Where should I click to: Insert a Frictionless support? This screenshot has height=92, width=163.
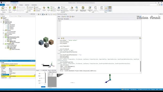pyautogui.click(x=64, y=9)
